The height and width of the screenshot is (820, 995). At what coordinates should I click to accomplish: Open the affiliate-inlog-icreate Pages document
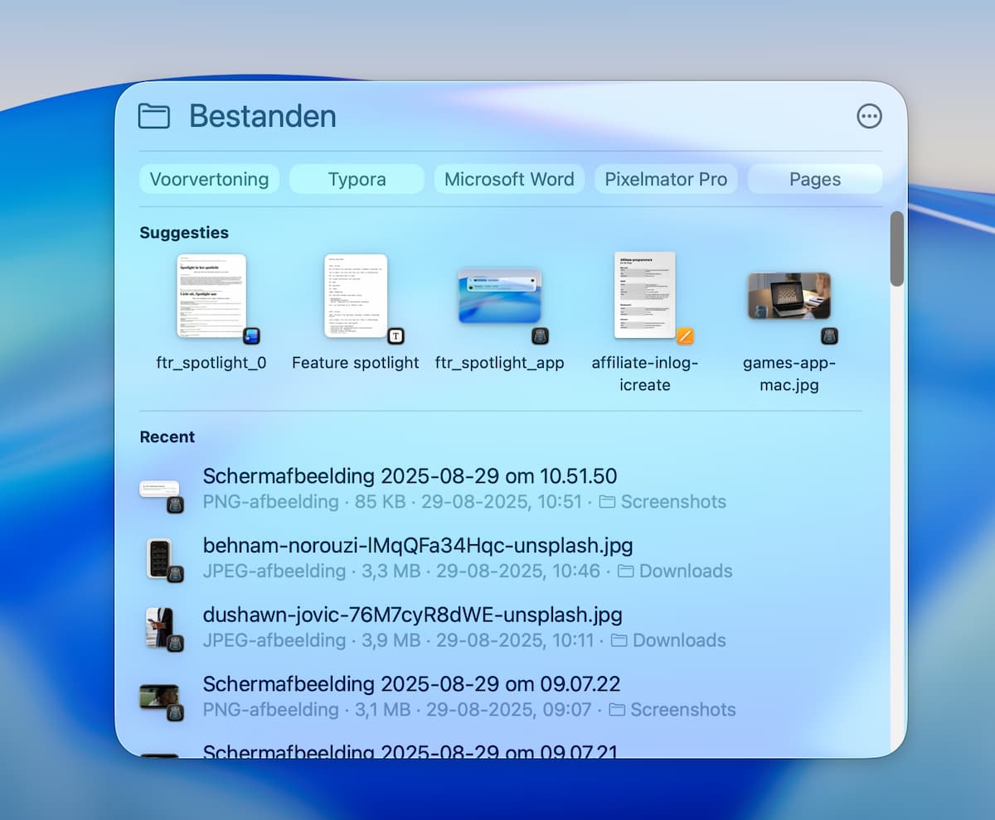coord(644,297)
